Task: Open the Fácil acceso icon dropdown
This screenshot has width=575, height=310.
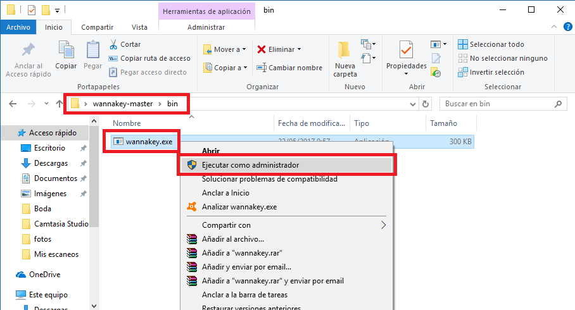Action: (368, 58)
